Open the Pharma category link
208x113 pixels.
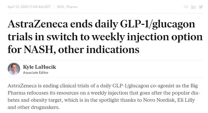tap(72, 7)
